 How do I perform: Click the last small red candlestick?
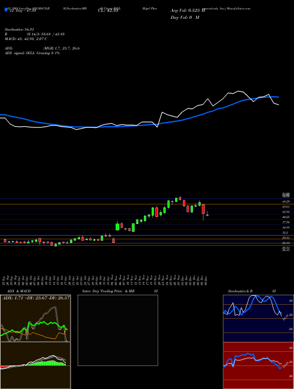click(x=208, y=215)
